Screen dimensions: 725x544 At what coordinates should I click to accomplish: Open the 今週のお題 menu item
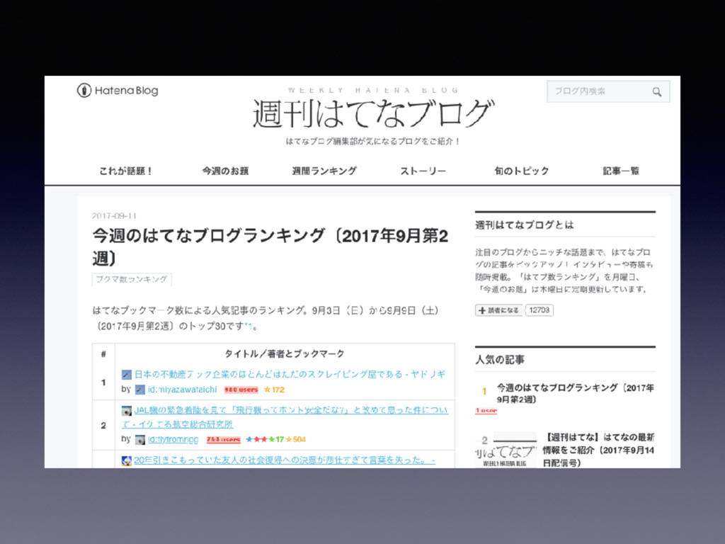tap(225, 171)
